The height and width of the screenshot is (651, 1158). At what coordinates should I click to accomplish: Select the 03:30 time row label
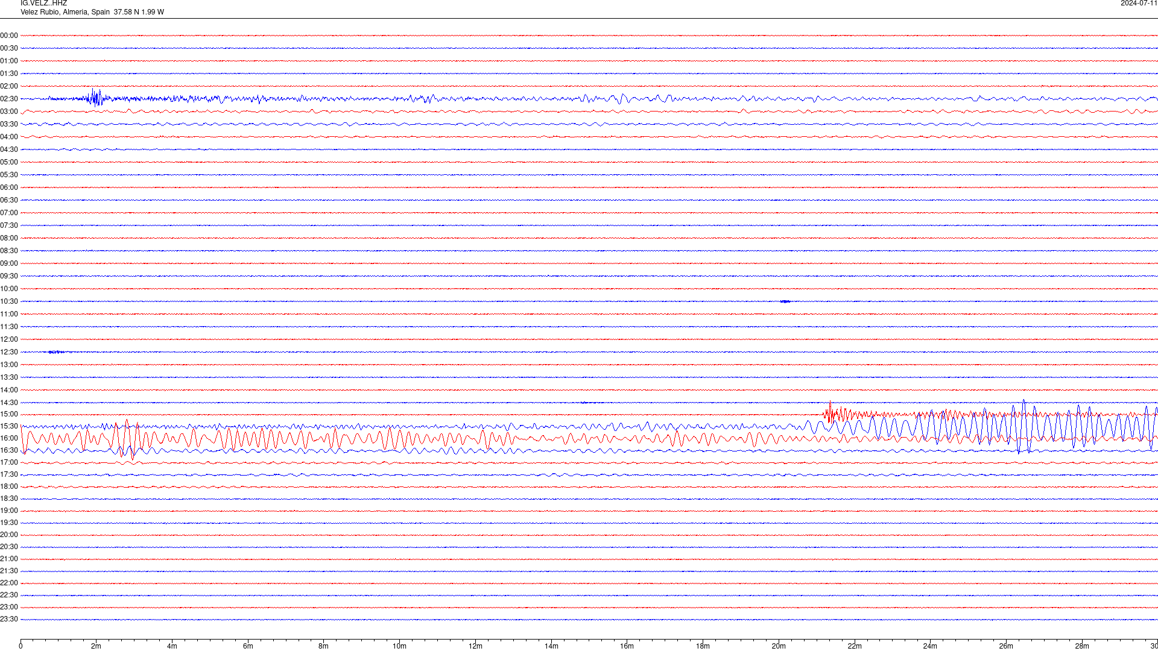(x=9, y=124)
